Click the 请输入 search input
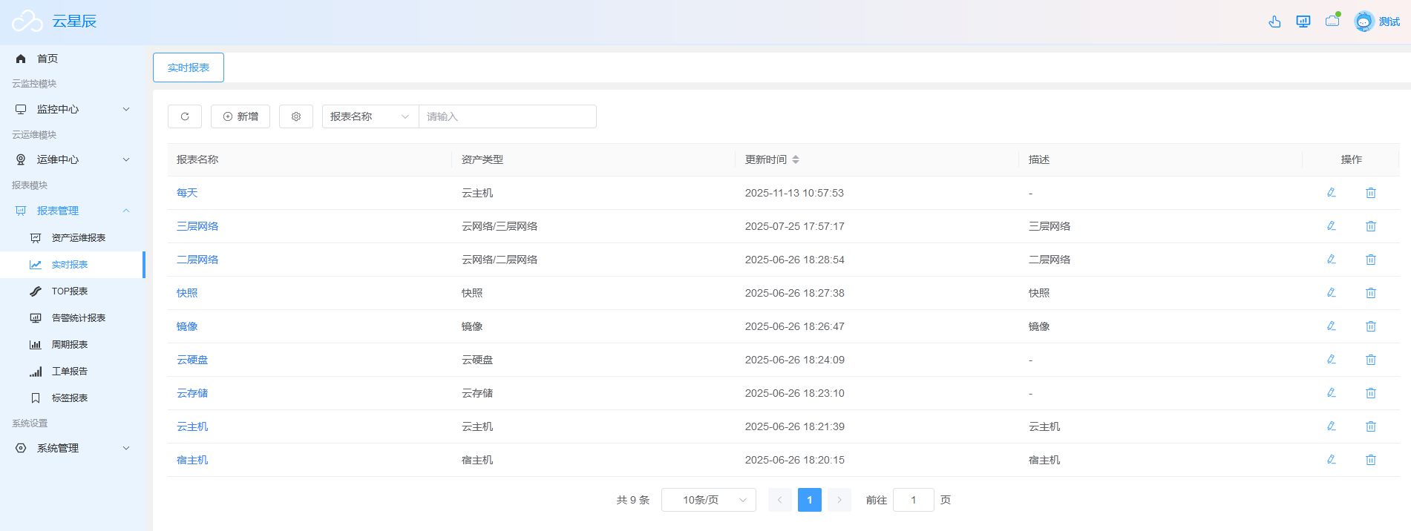1411x531 pixels. (508, 116)
